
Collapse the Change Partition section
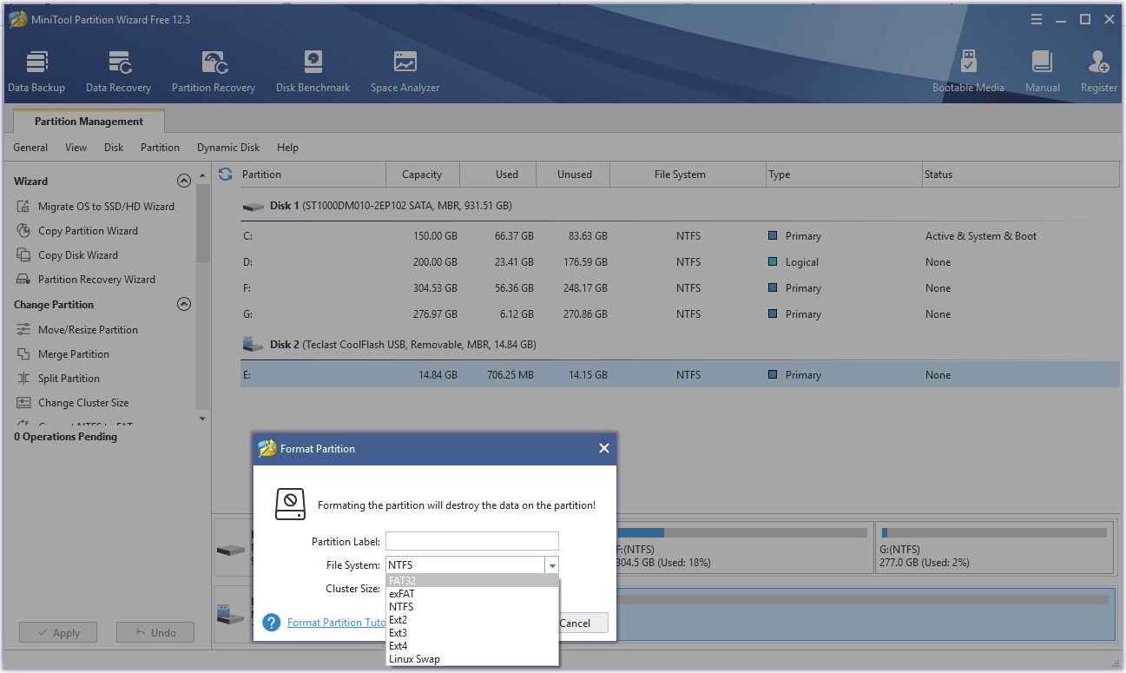[183, 305]
